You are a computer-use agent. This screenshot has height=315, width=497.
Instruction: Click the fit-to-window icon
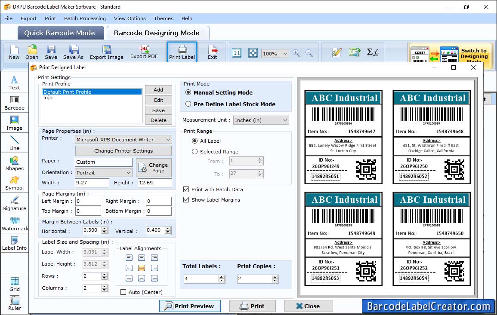(x=253, y=53)
